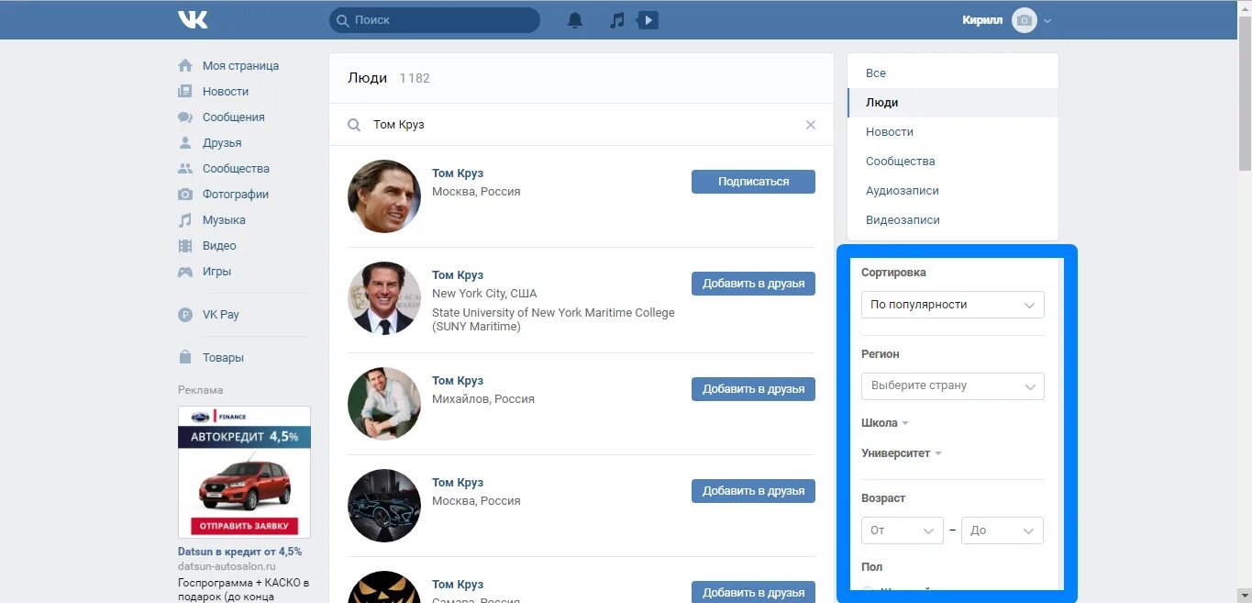Viewport: 1252px width, 603px height.
Task: Click the VK logo icon
Action: tap(193, 19)
